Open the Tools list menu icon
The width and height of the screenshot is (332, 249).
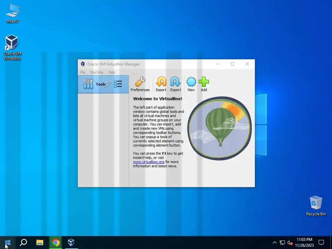118,84
